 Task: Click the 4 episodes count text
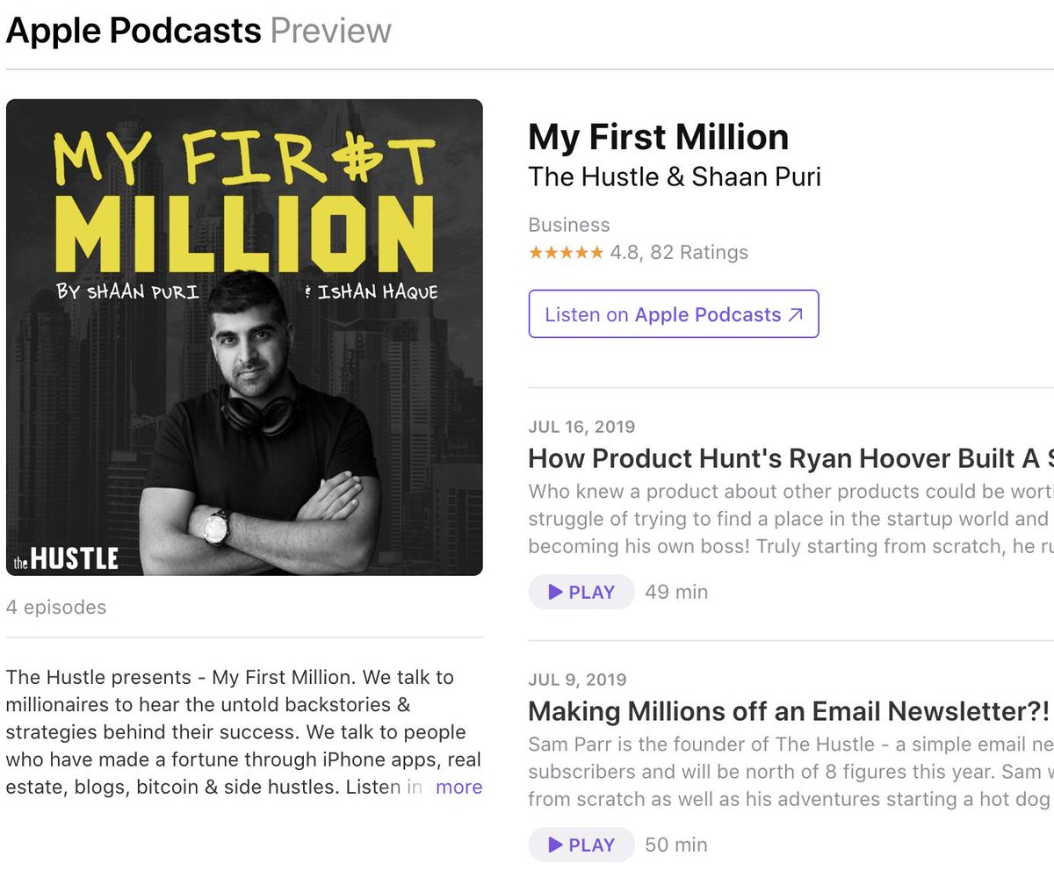[x=56, y=608]
